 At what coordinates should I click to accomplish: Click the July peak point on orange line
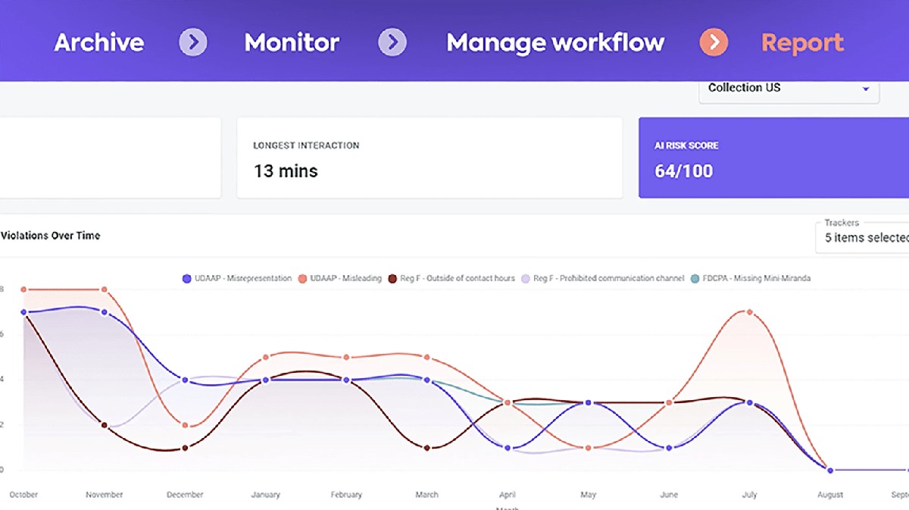[x=749, y=312]
